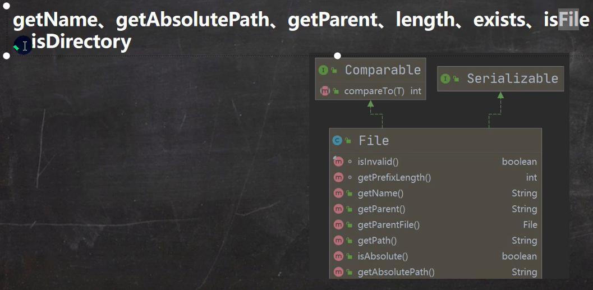Viewport: 593px width, 290px height.
Task: Select the getName() method row
Action: 380,193
